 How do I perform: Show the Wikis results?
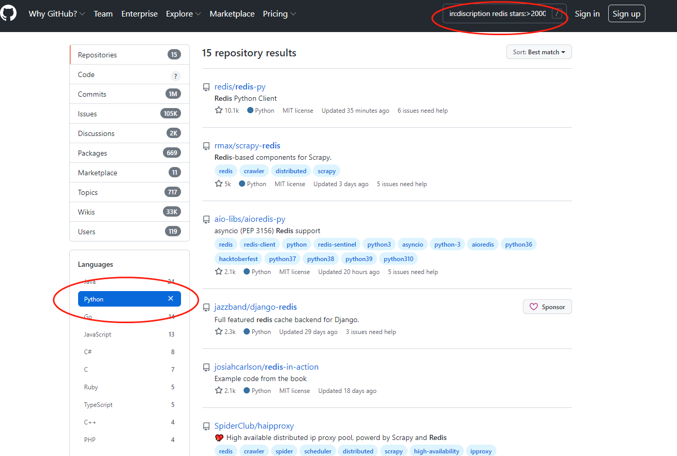pos(129,212)
